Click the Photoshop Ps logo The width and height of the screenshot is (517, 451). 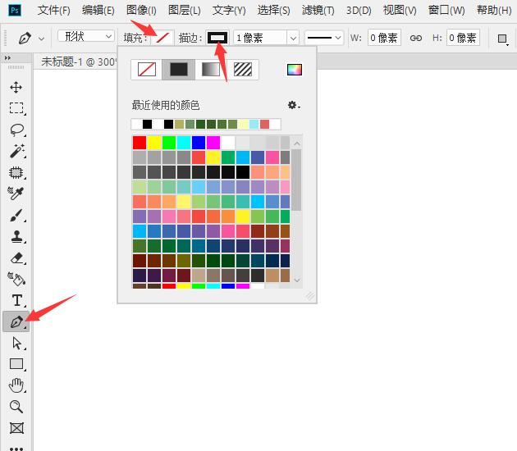pyautogui.click(x=15, y=10)
